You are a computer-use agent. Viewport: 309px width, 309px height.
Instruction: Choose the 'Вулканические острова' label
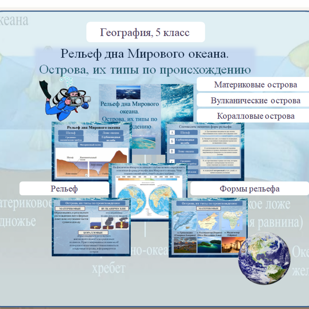point(255,101)
